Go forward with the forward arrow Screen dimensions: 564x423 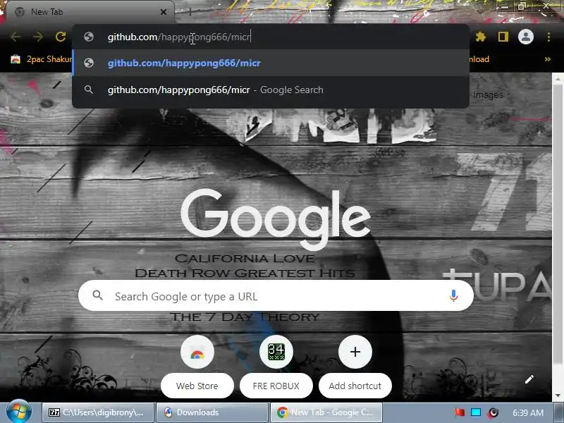pyautogui.click(x=38, y=37)
